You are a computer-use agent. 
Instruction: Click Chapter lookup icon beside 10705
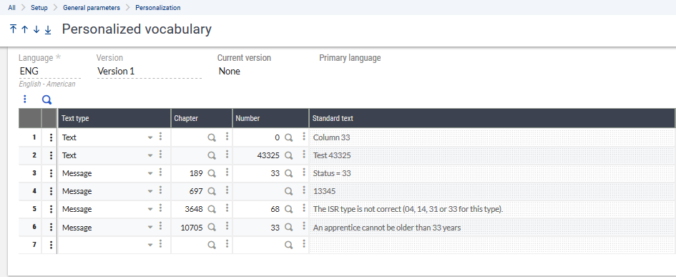tap(212, 228)
